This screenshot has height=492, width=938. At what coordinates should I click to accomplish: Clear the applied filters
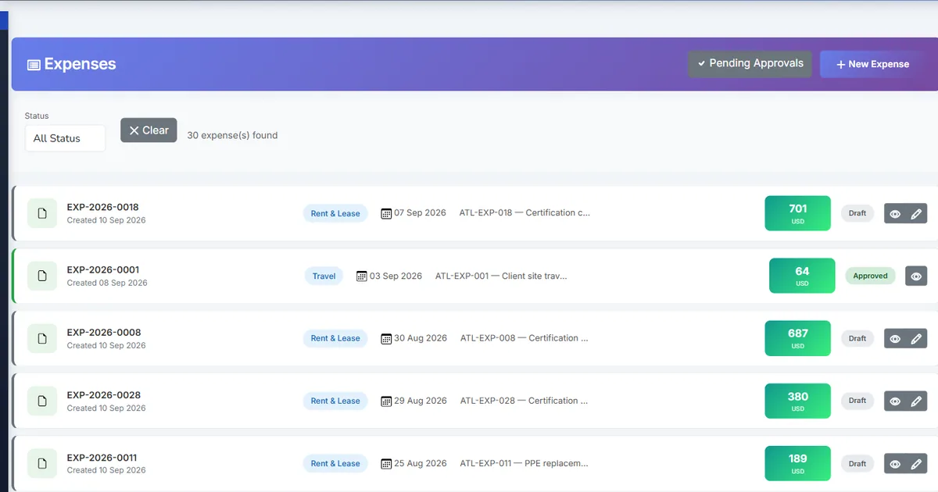point(149,130)
